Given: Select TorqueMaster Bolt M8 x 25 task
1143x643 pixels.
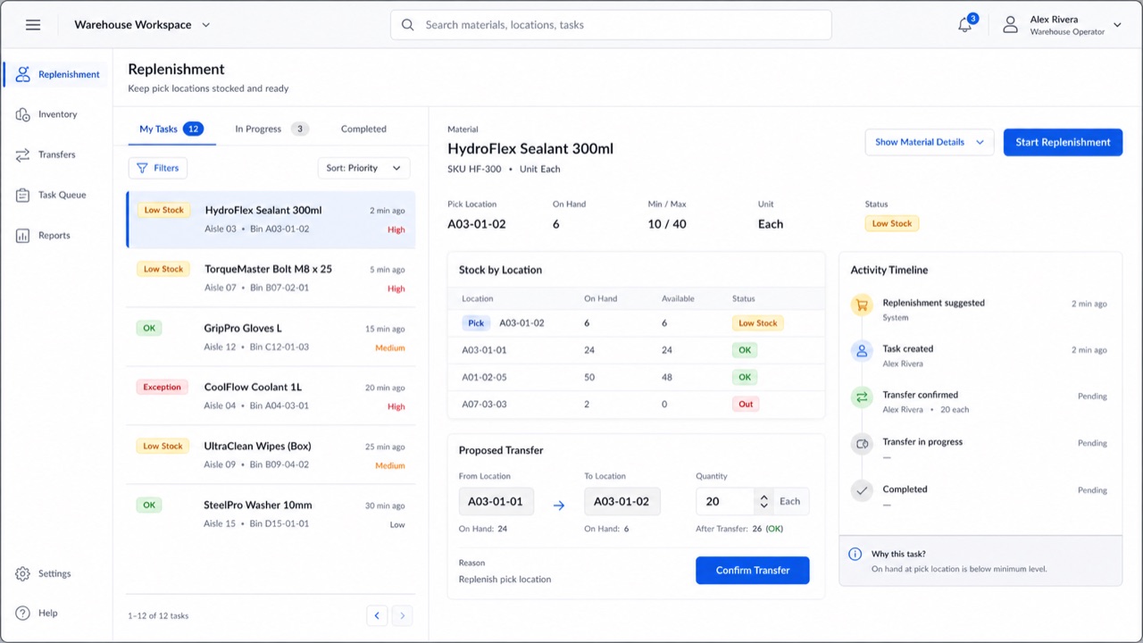Looking at the screenshot, I should tap(271, 278).
